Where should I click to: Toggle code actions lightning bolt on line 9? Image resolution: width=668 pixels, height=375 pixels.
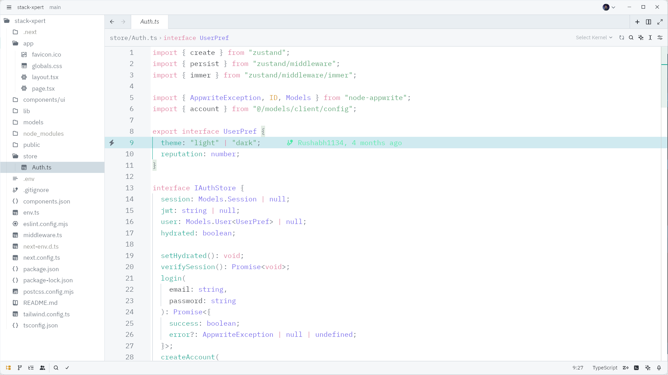pos(112,143)
